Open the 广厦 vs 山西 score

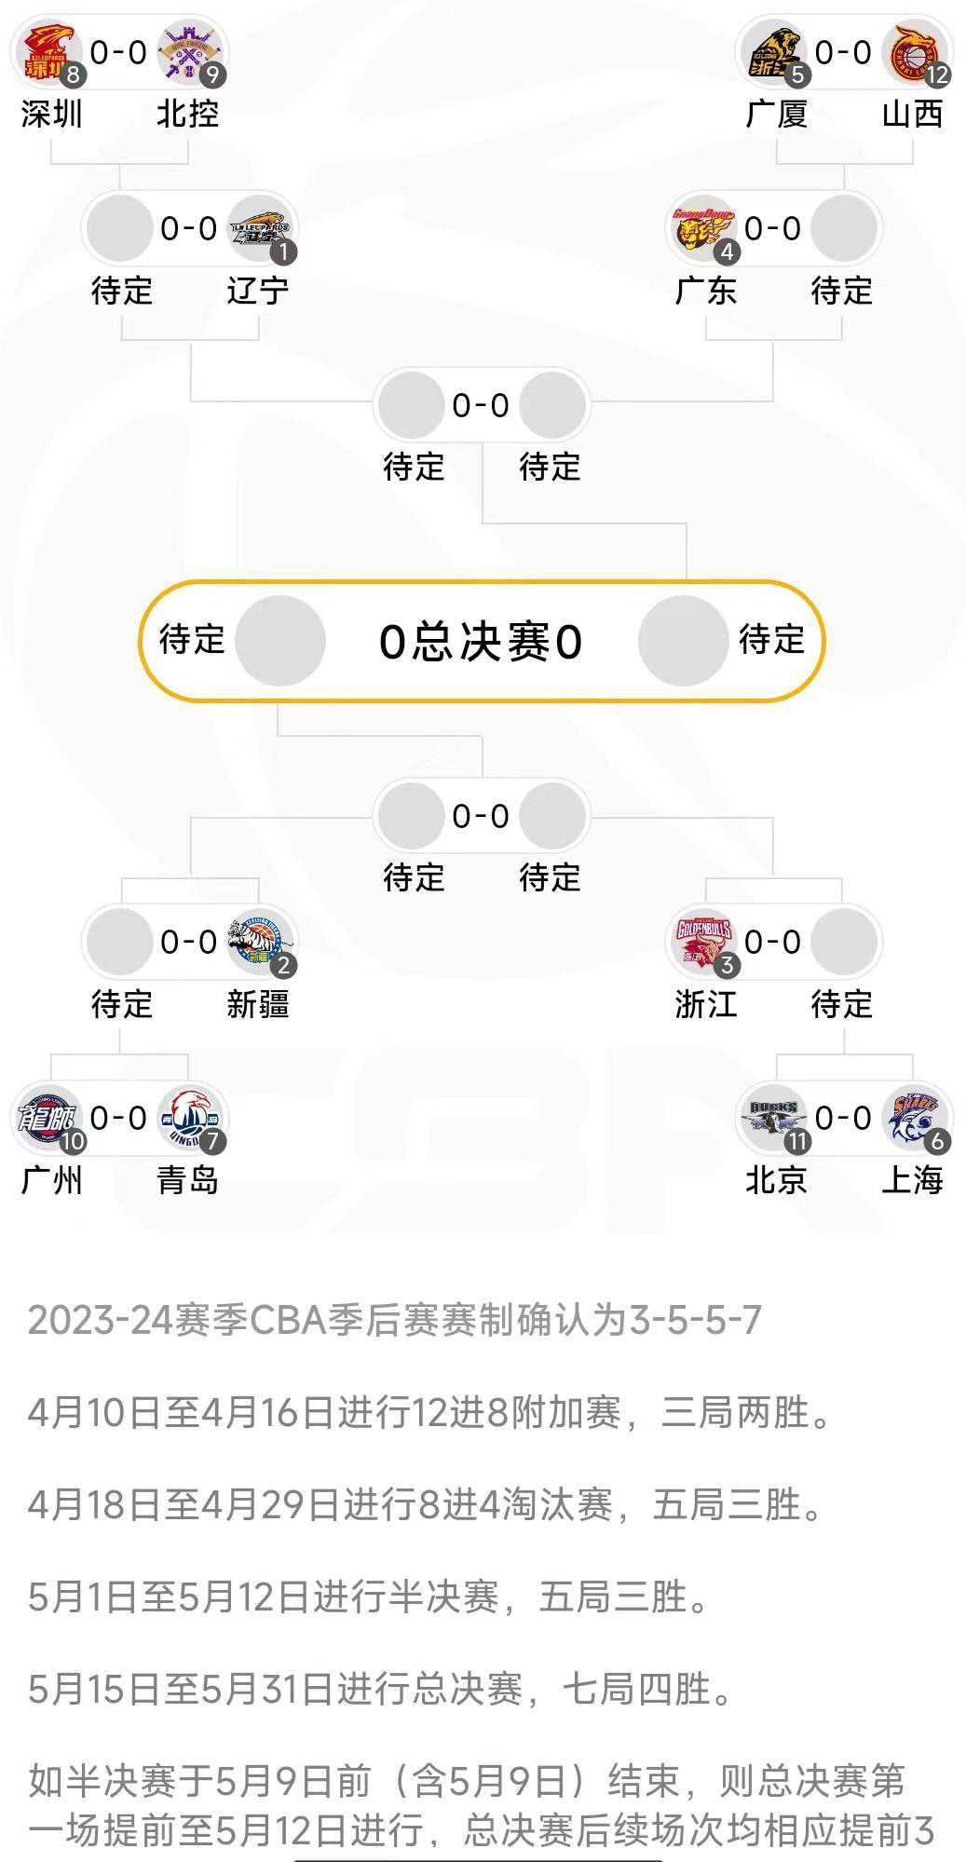click(844, 53)
